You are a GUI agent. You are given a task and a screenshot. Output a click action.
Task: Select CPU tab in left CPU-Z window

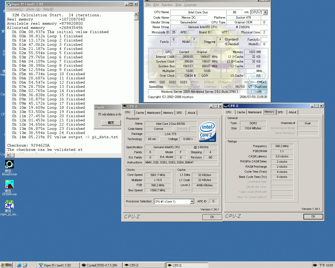[128, 112]
